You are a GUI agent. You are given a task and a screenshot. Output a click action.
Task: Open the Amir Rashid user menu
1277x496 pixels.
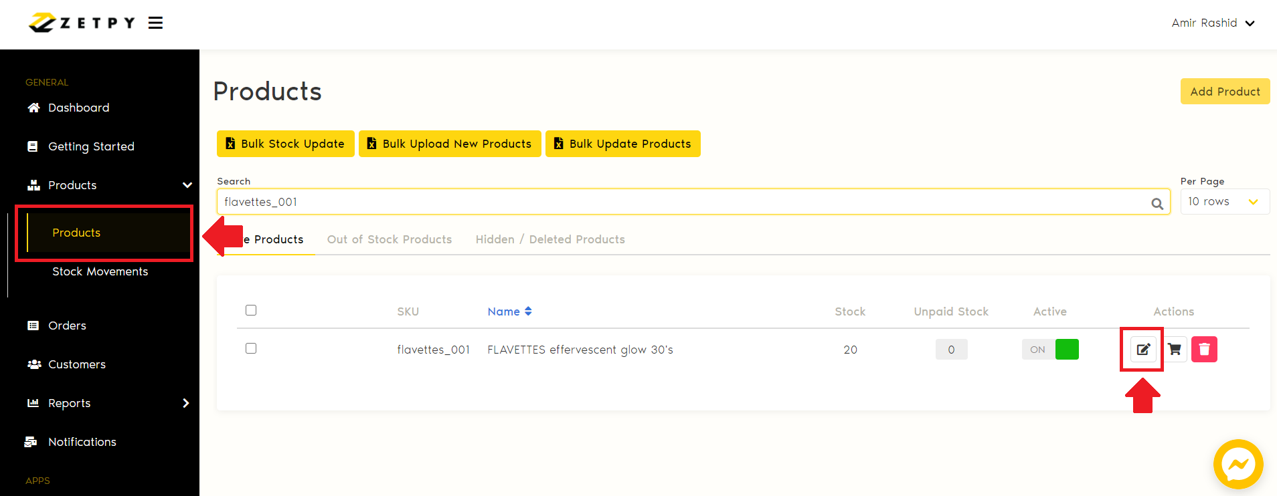coord(1212,23)
